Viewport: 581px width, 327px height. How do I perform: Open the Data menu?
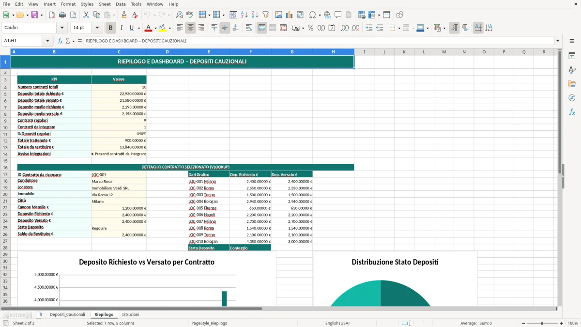[x=121, y=4]
